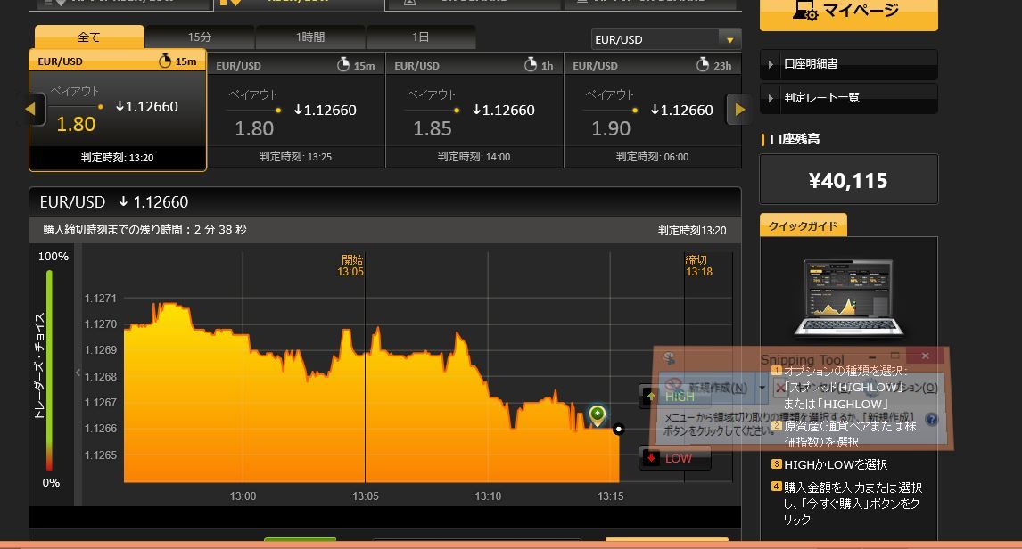Collapse the trader's choice panel with chevron

click(x=78, y=373)
